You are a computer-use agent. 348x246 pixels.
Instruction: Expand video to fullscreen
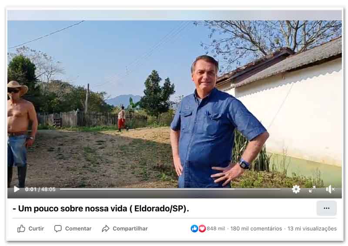pyautogui.click(x=312, y=189)
